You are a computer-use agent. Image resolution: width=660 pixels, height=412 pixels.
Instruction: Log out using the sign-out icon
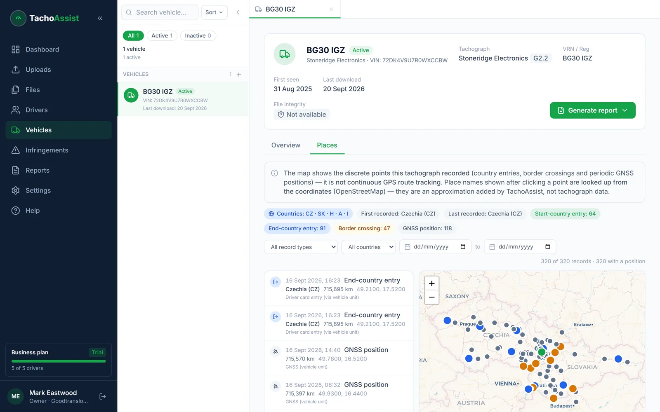(x=103, y=396)
